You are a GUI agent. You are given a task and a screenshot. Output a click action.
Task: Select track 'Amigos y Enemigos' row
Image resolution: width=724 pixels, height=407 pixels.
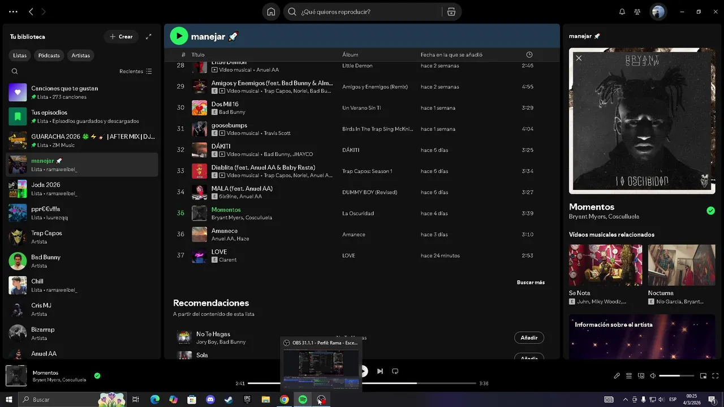coord(362,86)
